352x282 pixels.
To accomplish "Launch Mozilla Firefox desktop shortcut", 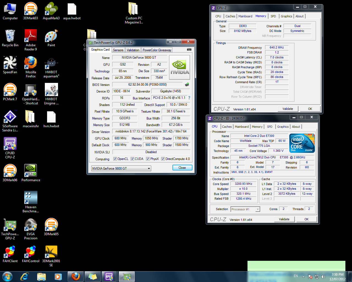I will coord(31,67).
